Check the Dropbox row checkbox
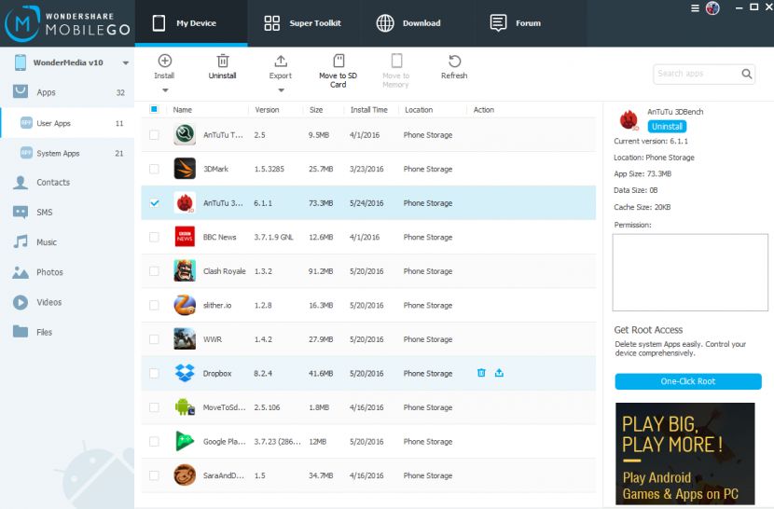774x509 pixels. (154, 373)
